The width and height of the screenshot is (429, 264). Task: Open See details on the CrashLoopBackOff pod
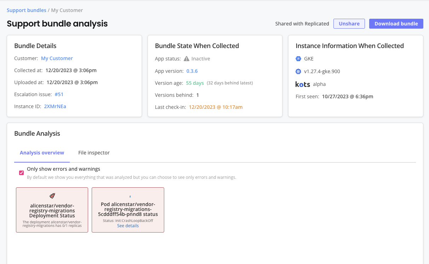point(128,225)
